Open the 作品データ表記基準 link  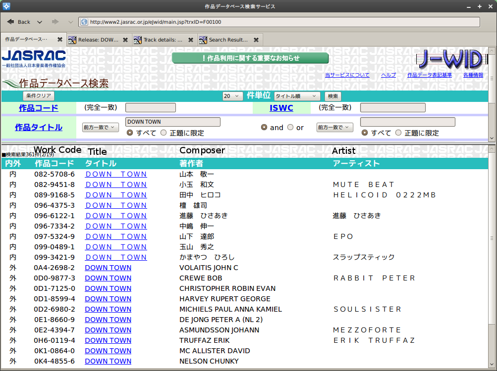pos(429,75)
